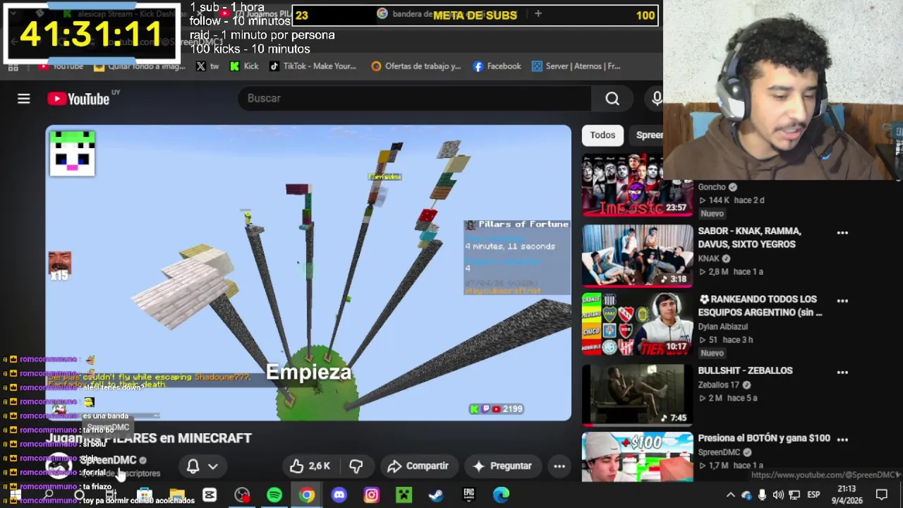The height and width of the screenshot is (508, 903).
Task: Select the Spreen filter chip
Action: 648,135
